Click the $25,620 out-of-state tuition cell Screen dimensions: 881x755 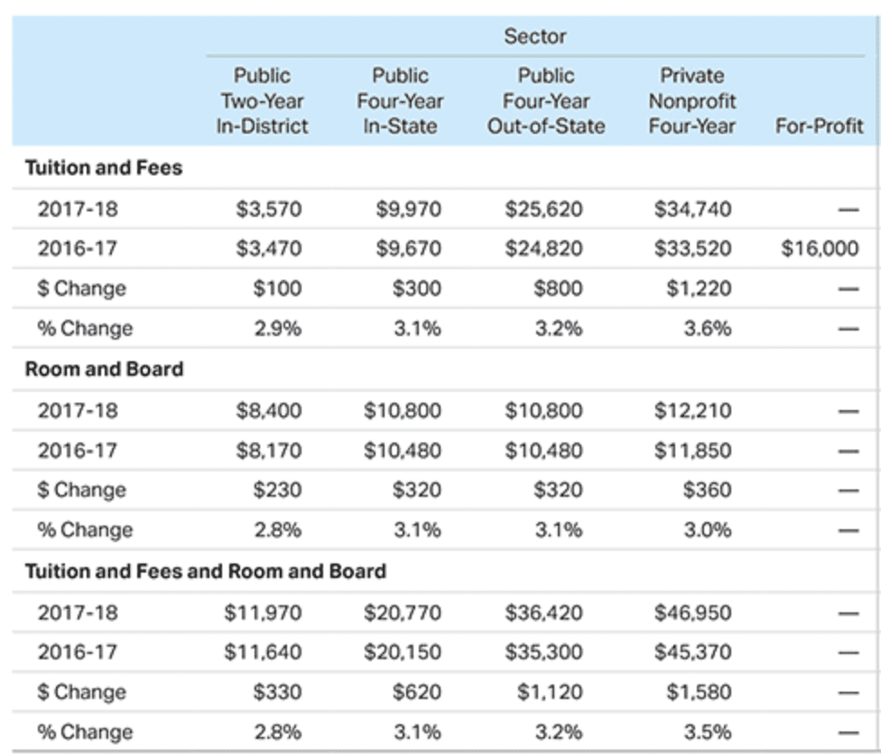coord(543,210)
